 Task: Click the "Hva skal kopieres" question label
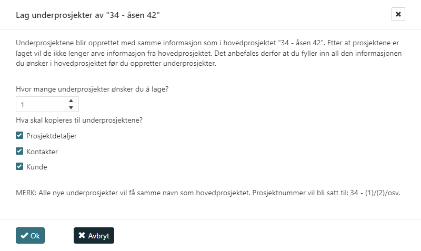coord(79,119)
